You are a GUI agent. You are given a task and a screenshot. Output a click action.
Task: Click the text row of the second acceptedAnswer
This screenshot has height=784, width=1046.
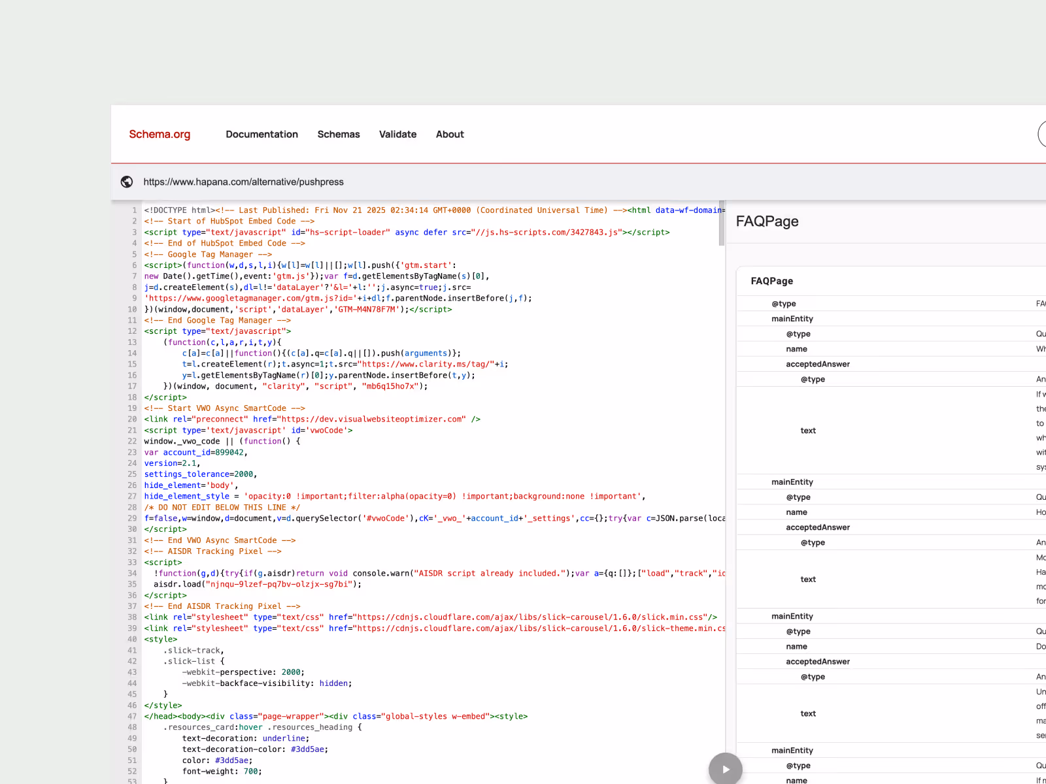pos(892,580)
